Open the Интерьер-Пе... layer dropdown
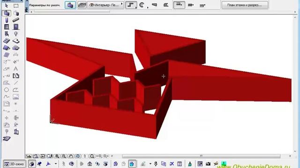300x168 pixels. coord(105,5)
